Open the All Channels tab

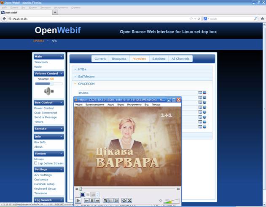[x=180, y=59]
